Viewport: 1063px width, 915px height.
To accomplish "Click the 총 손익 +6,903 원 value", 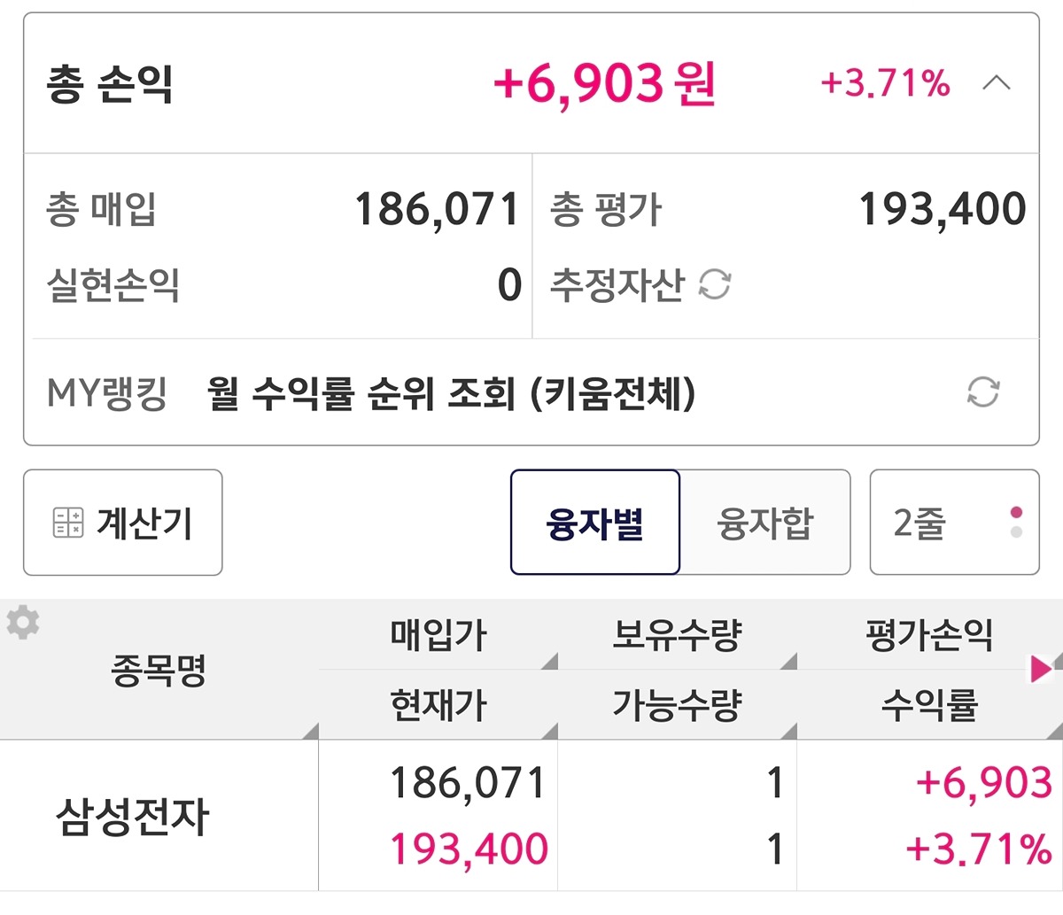I will [604, 84].
